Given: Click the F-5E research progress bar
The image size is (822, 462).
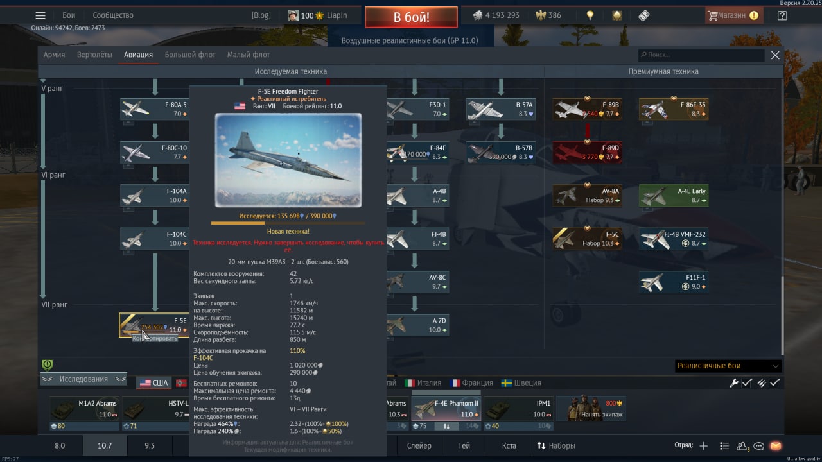Looking at the screenshot, I should tap(288, 223).
